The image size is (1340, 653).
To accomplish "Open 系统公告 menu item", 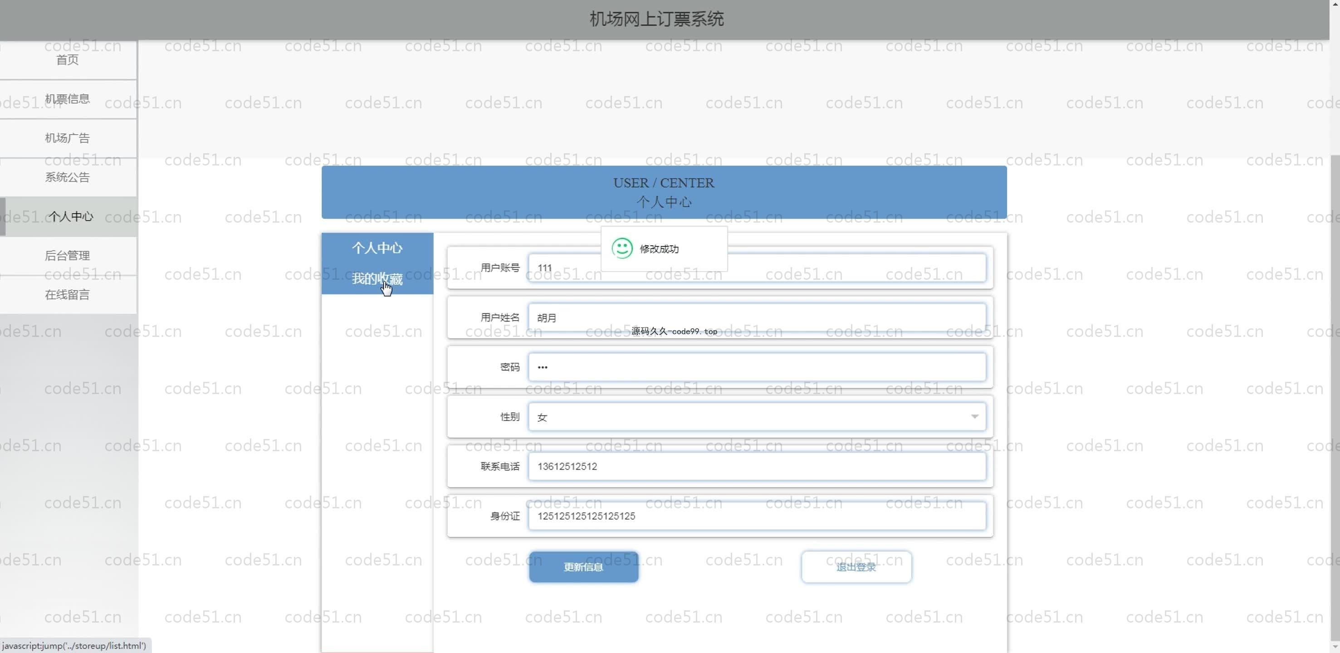I will point(68,177).
